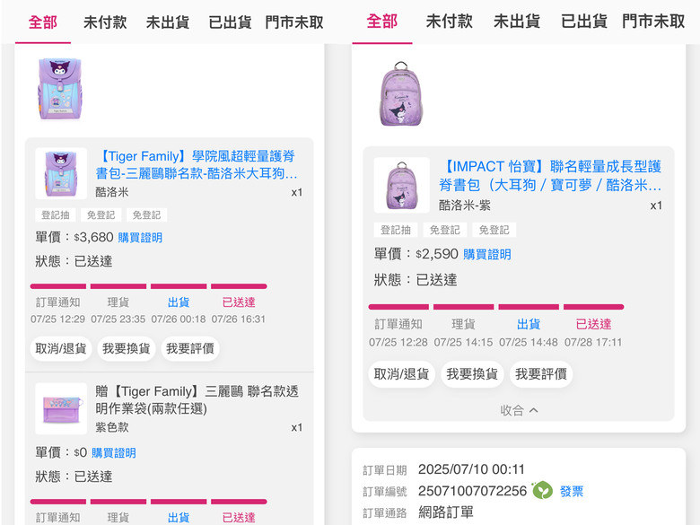This screenshot has width=700, height=525.
Task: Tap 登記抽 tag on the Tiger Family item
Action: [x=56, y=215]
